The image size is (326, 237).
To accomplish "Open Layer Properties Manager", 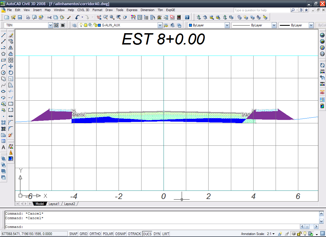I will click(x=74, y=25).
